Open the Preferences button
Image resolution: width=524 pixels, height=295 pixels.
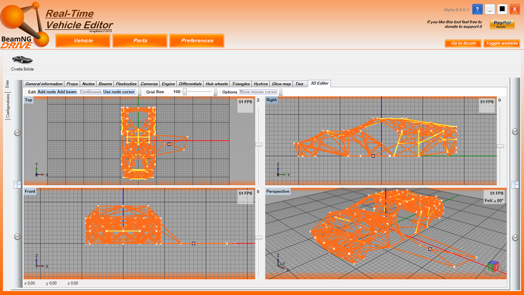pyautogui.click(x=197, y=41)
